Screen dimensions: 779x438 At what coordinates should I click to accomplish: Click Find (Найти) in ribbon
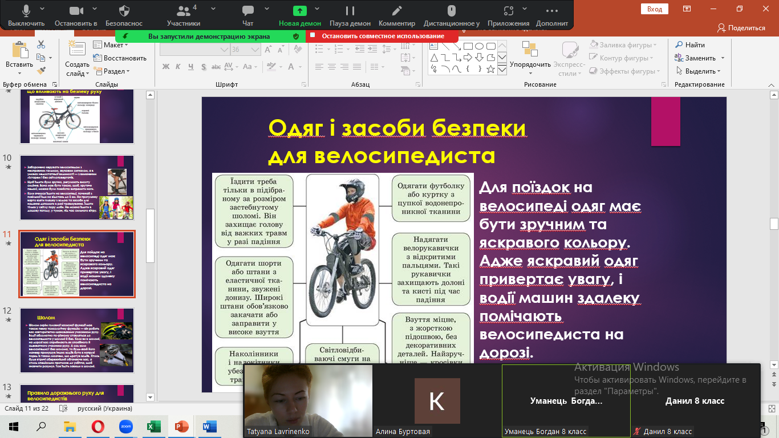[690, 45]
